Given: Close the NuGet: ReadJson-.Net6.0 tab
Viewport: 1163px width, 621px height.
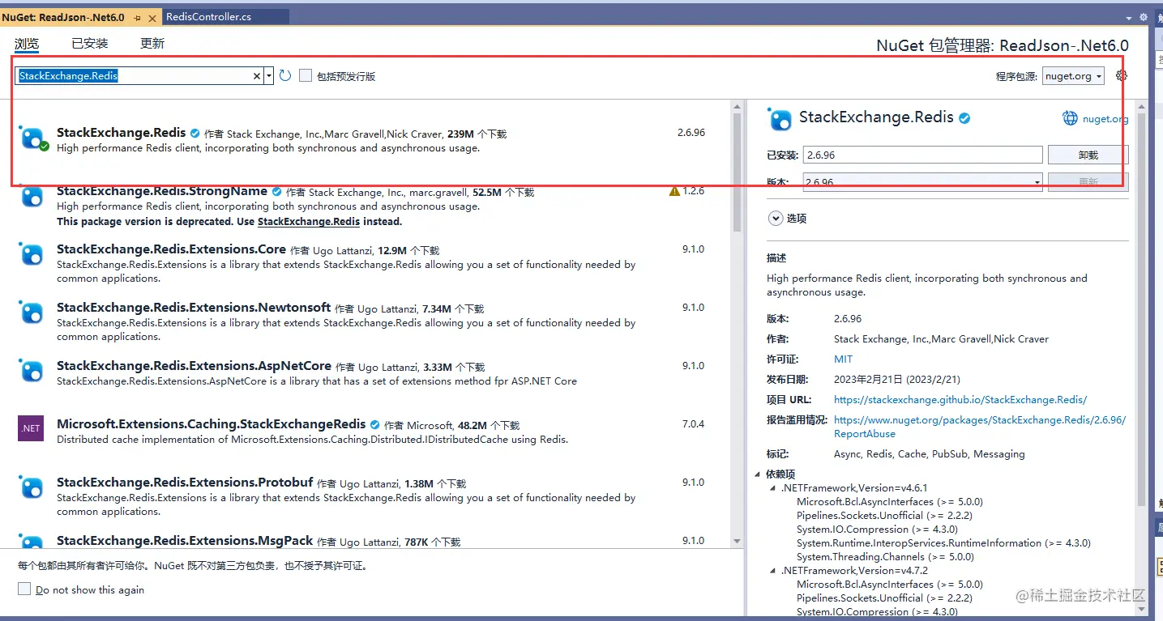Looking at the screenshot, I should point(152,18).
